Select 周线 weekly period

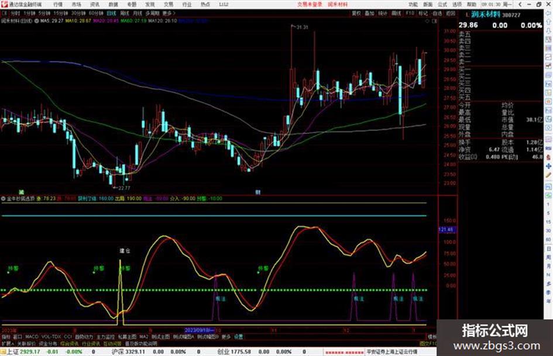pyautogui.click(x=125, y=13)
